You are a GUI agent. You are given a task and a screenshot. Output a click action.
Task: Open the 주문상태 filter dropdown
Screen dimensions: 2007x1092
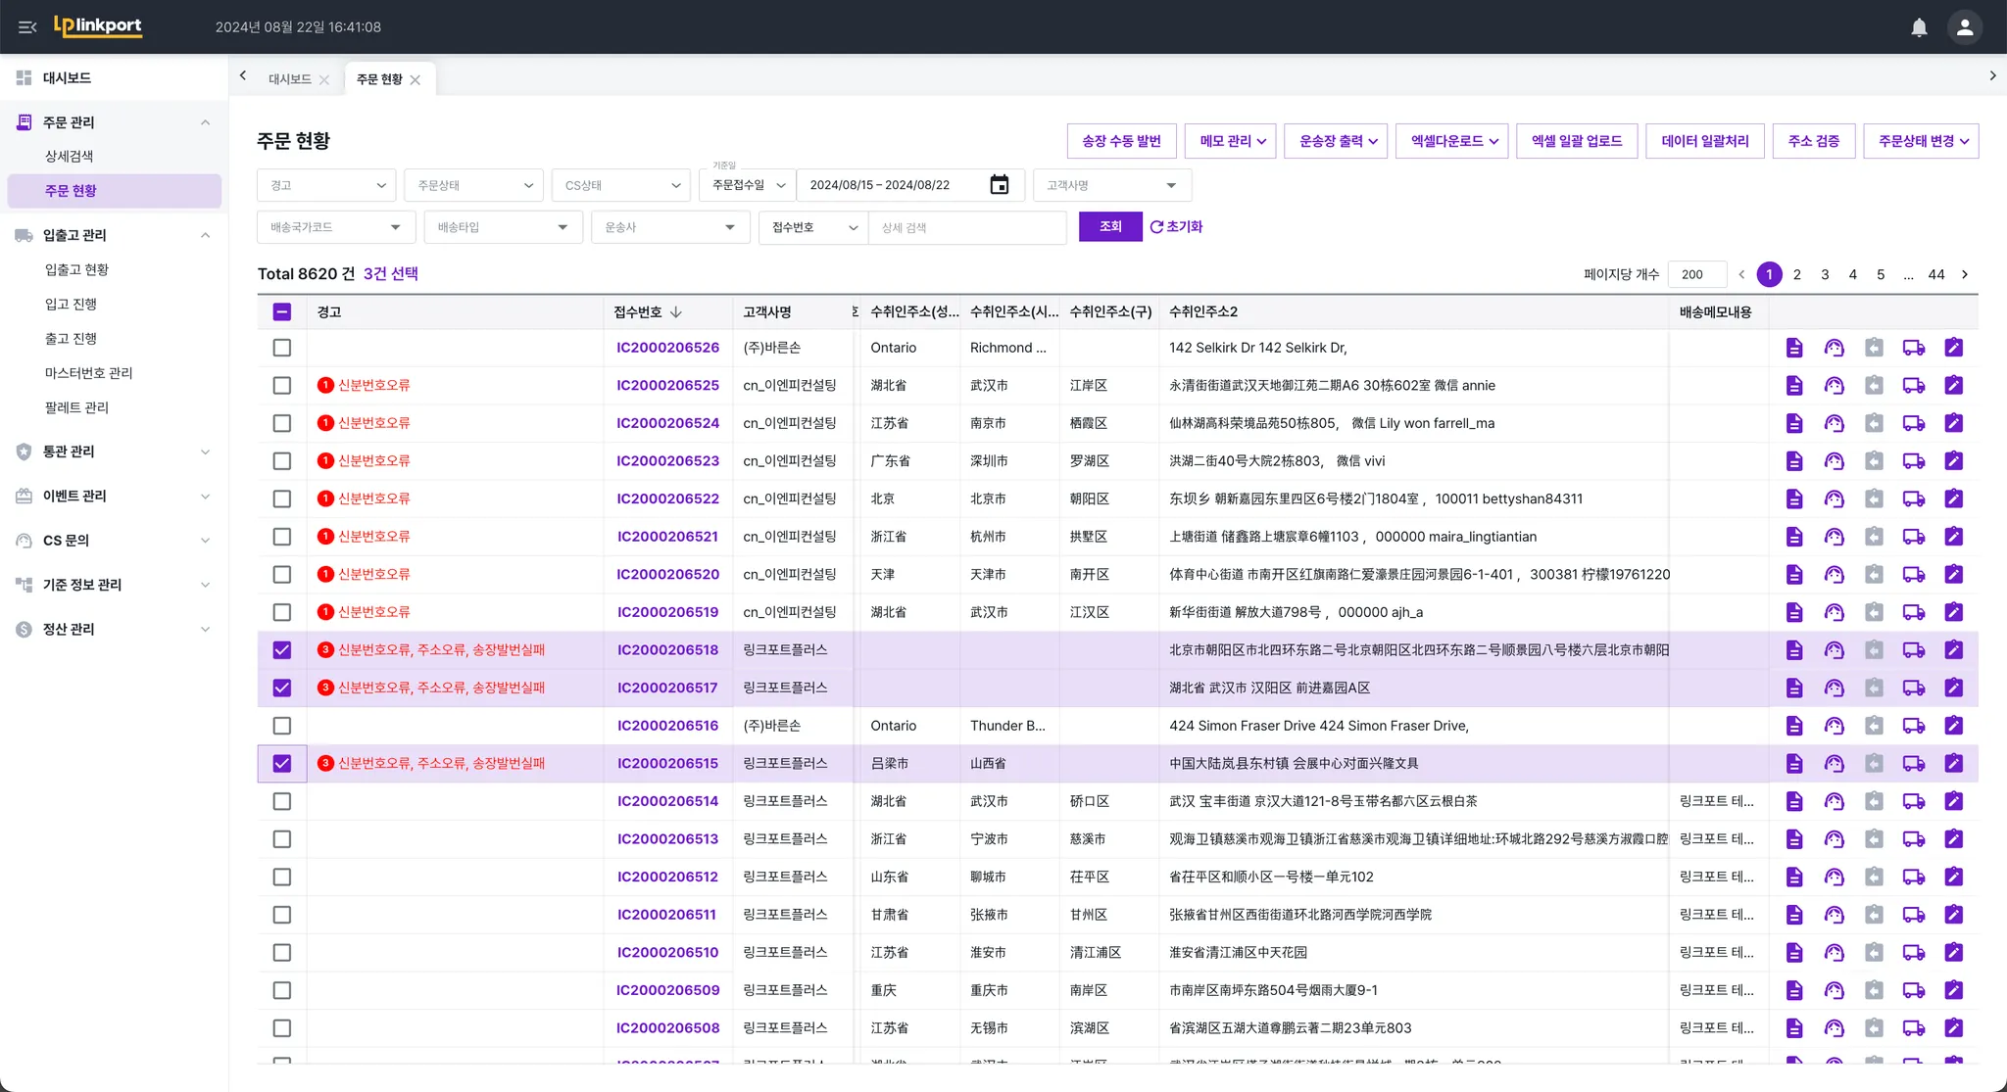click(474, 185)
